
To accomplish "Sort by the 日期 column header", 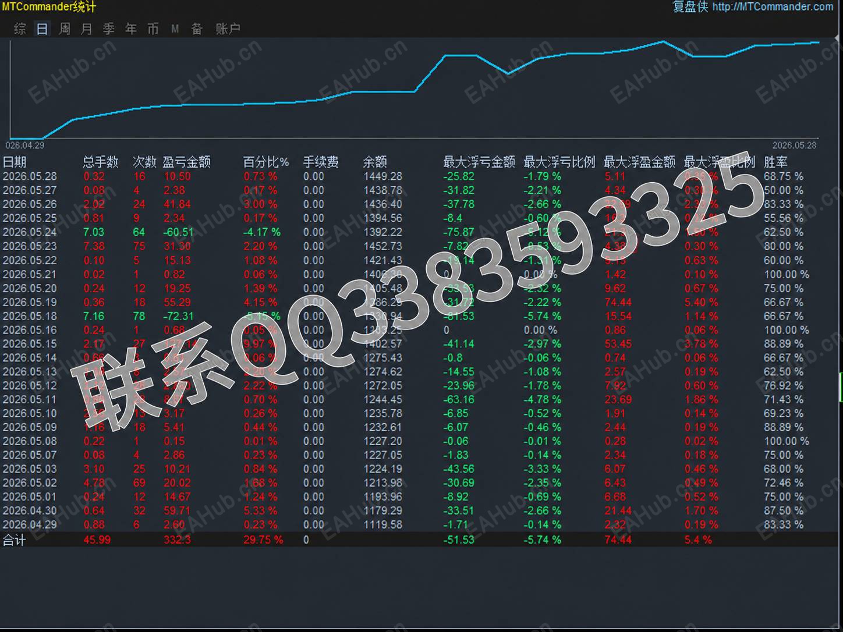I will pyautogui.click(x=15, y=162).
